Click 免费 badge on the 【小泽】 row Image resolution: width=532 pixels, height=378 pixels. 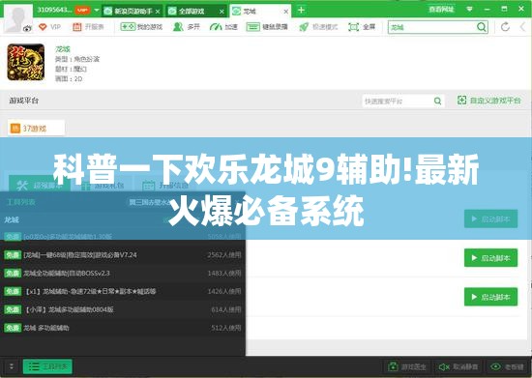point(13,309)
